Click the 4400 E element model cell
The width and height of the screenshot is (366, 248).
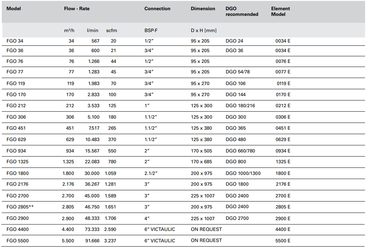pos(283,229)
